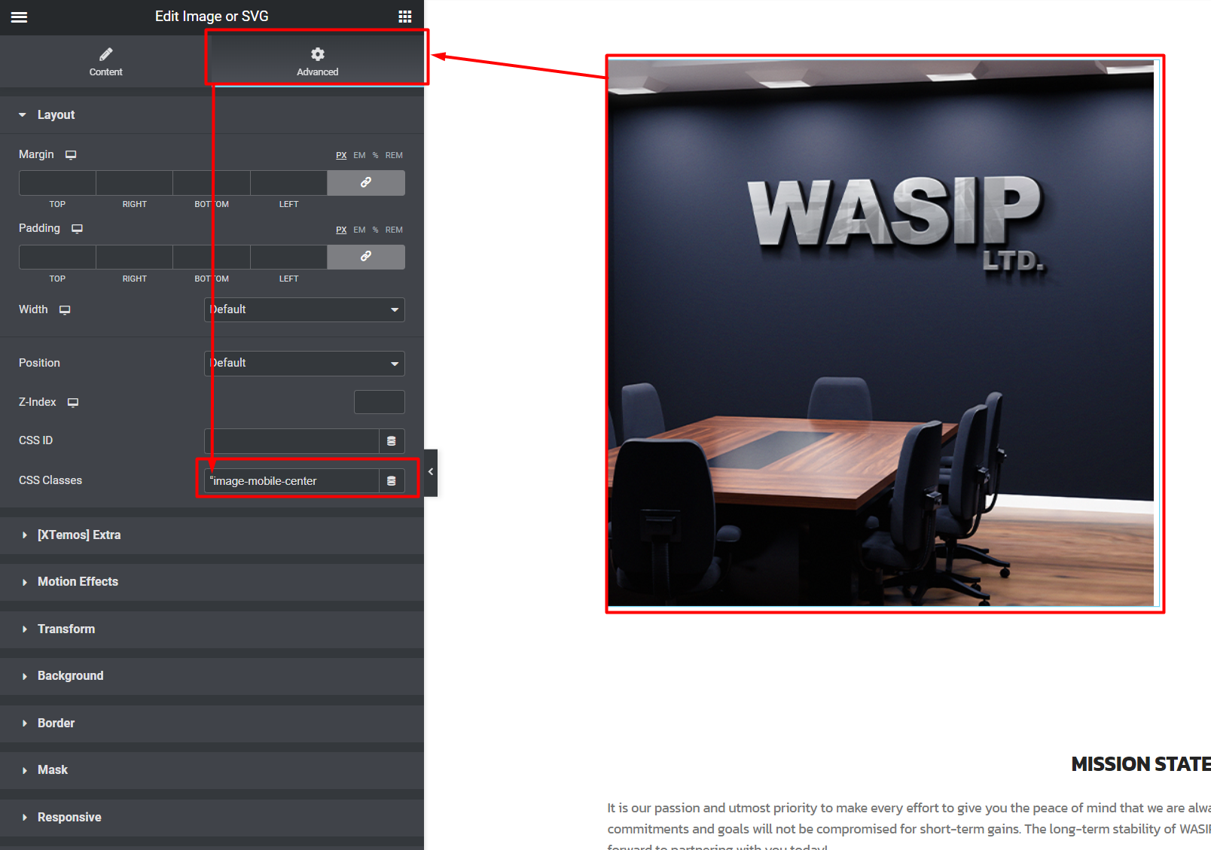Expand the Motion Effects section
Screen dimensions: 1211x850
(x=212, y=582)
